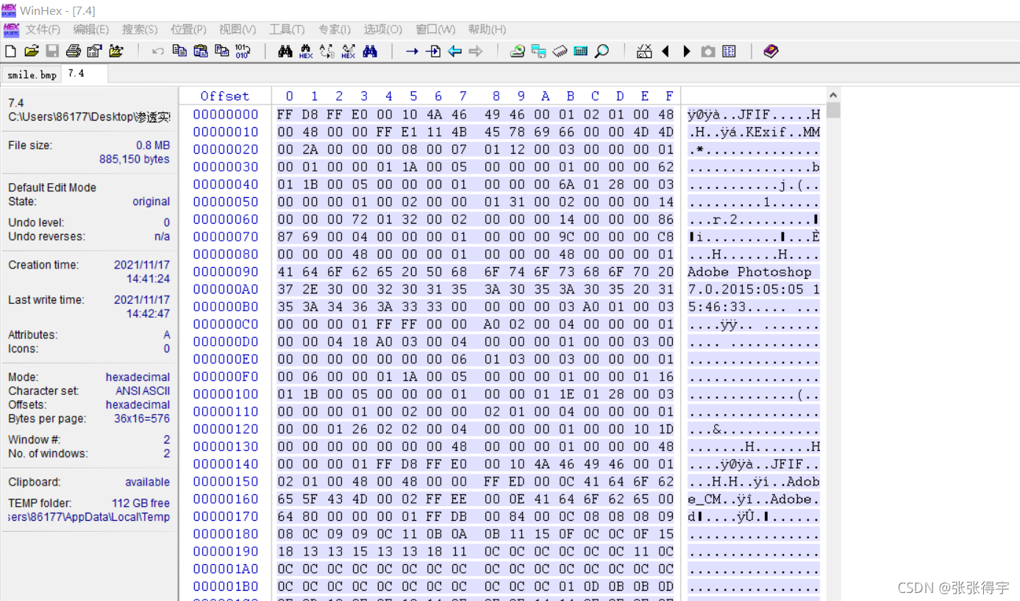1020x601 pixels.
Task: Click the blue data grid icon
Action: [x=729, y=51]
